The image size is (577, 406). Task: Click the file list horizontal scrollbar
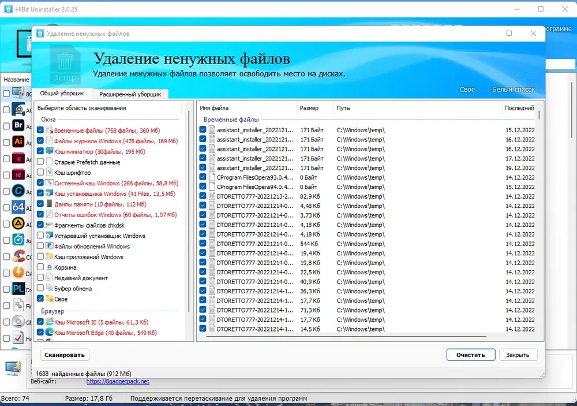pos(346,336)
